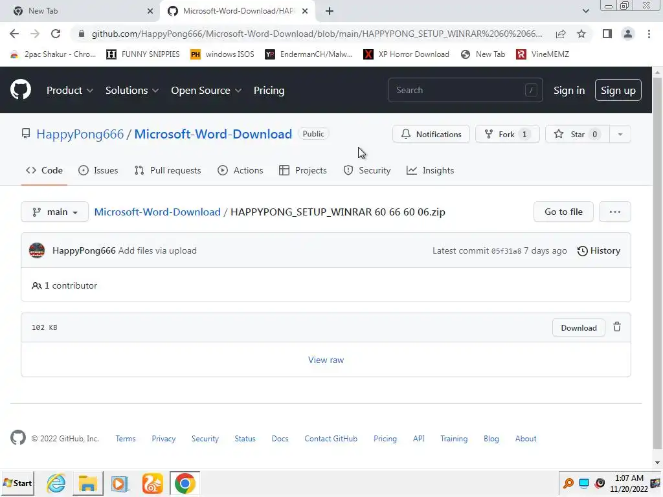This screenshot has width=663, height=497.
Task: Open the Actions tab
Action: [x=240, y=170]
